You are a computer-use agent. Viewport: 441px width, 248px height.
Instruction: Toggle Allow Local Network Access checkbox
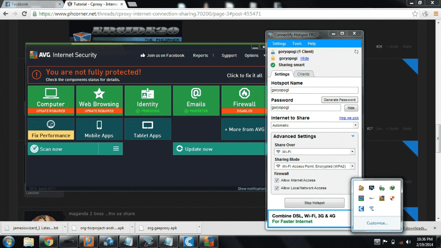coord(277,188)
